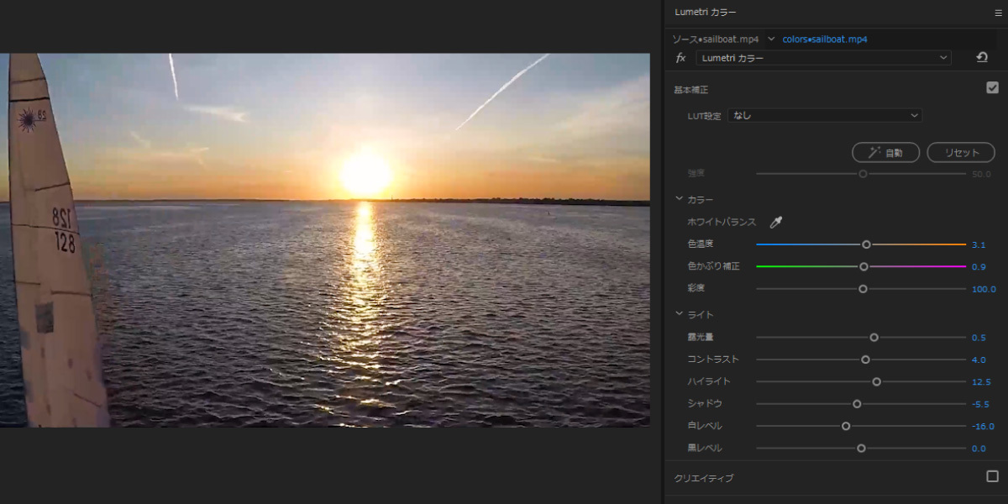Click the 色かぶり補正 value 0.9
1008x504 pixels.
(x=979, y=266)
